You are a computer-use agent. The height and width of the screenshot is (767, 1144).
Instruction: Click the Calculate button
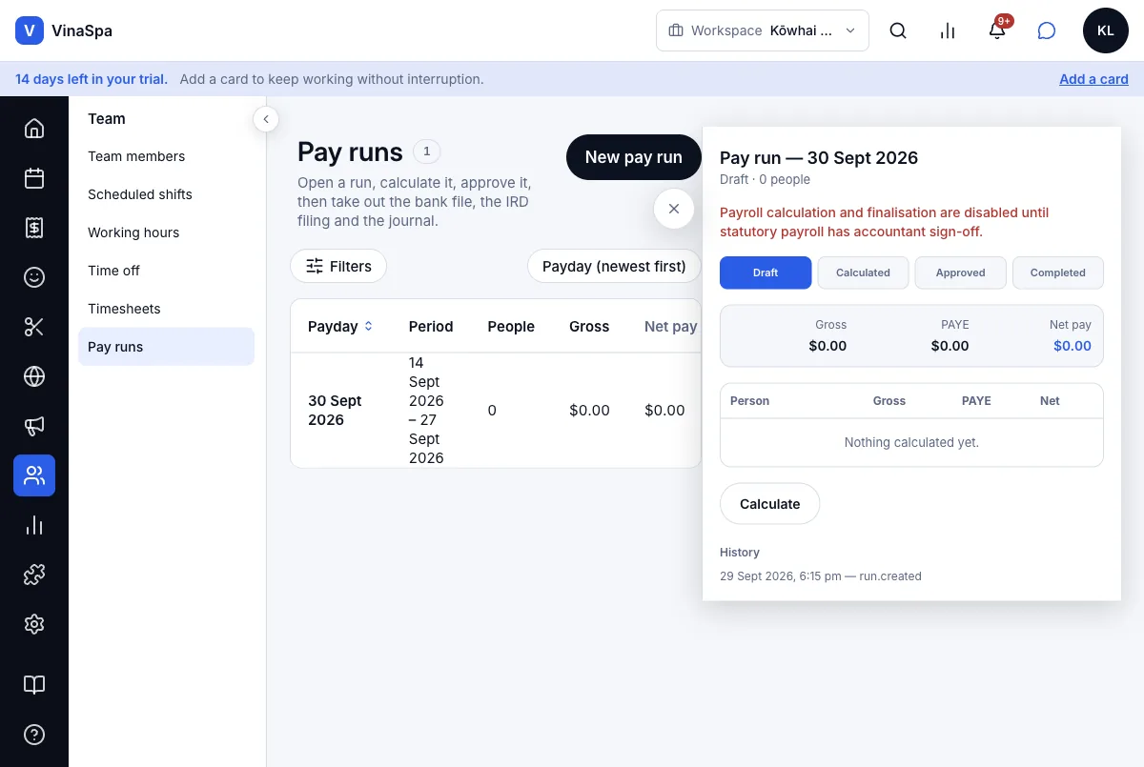coord(770,504)
